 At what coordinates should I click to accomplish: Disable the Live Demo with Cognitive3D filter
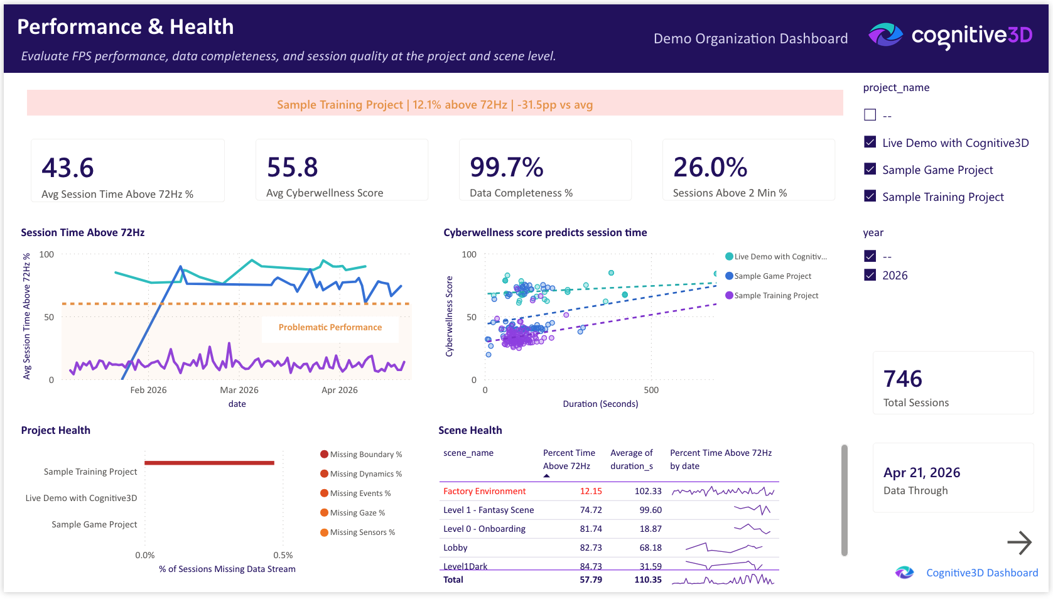[x=870, y=141]
